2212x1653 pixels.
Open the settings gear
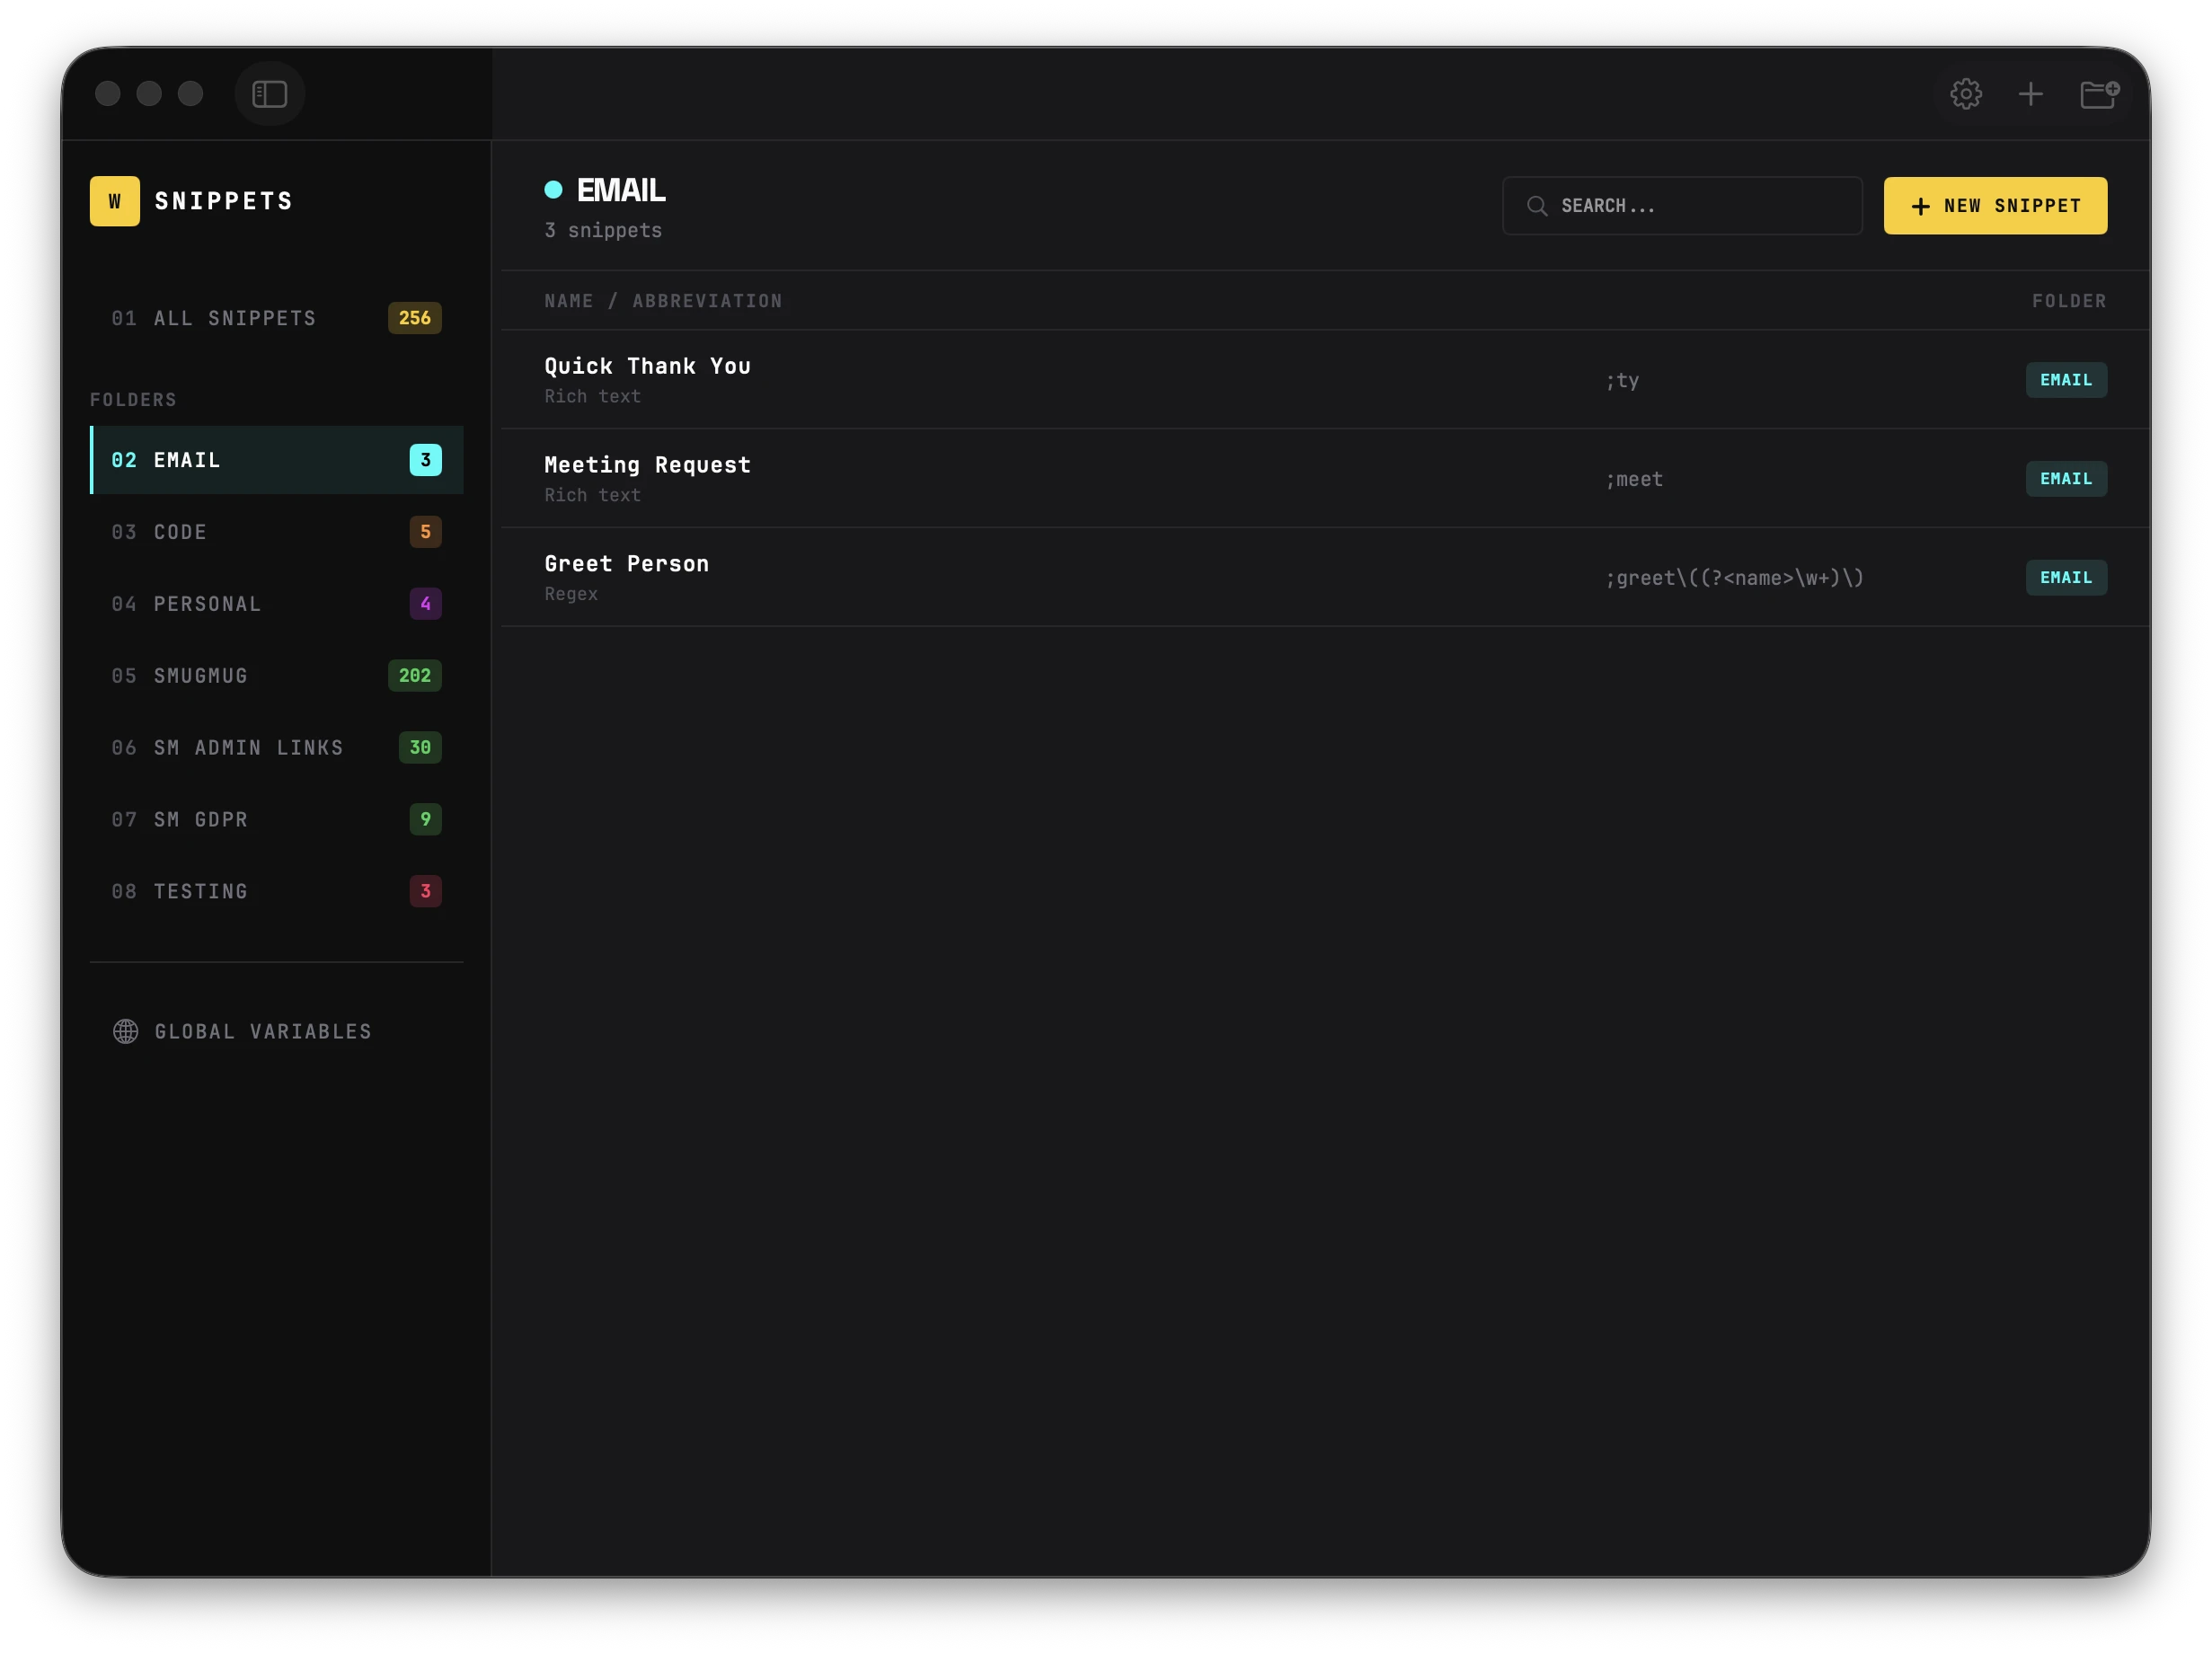1966,93
